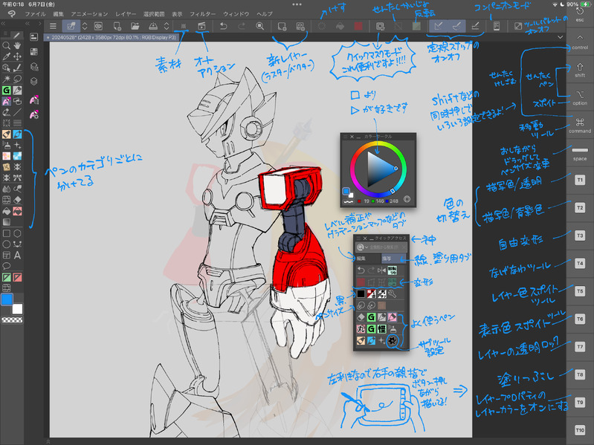Click the Clear (delete) dotted-circle icon

322,26
